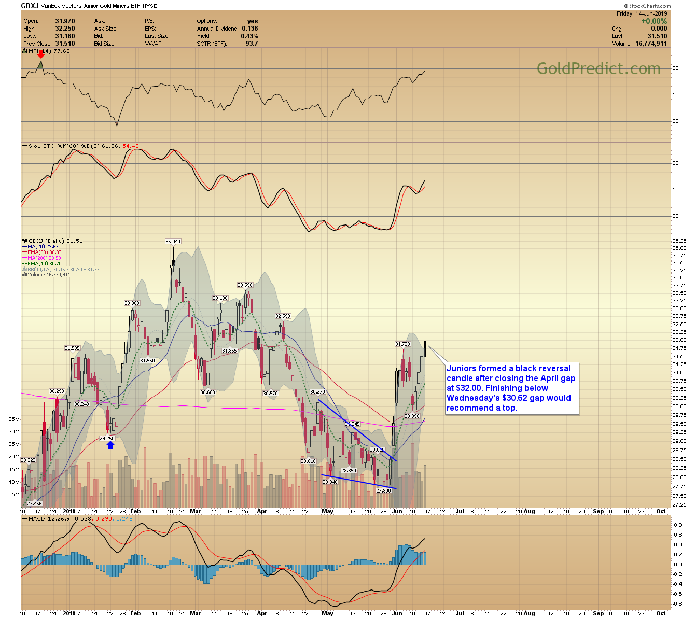
Task: Click the "MACD(12,26,9)" indicator label
Action: tap(51, 518)
